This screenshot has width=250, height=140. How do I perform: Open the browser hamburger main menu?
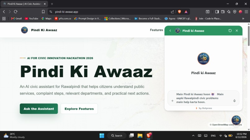(x=246, y=12)
